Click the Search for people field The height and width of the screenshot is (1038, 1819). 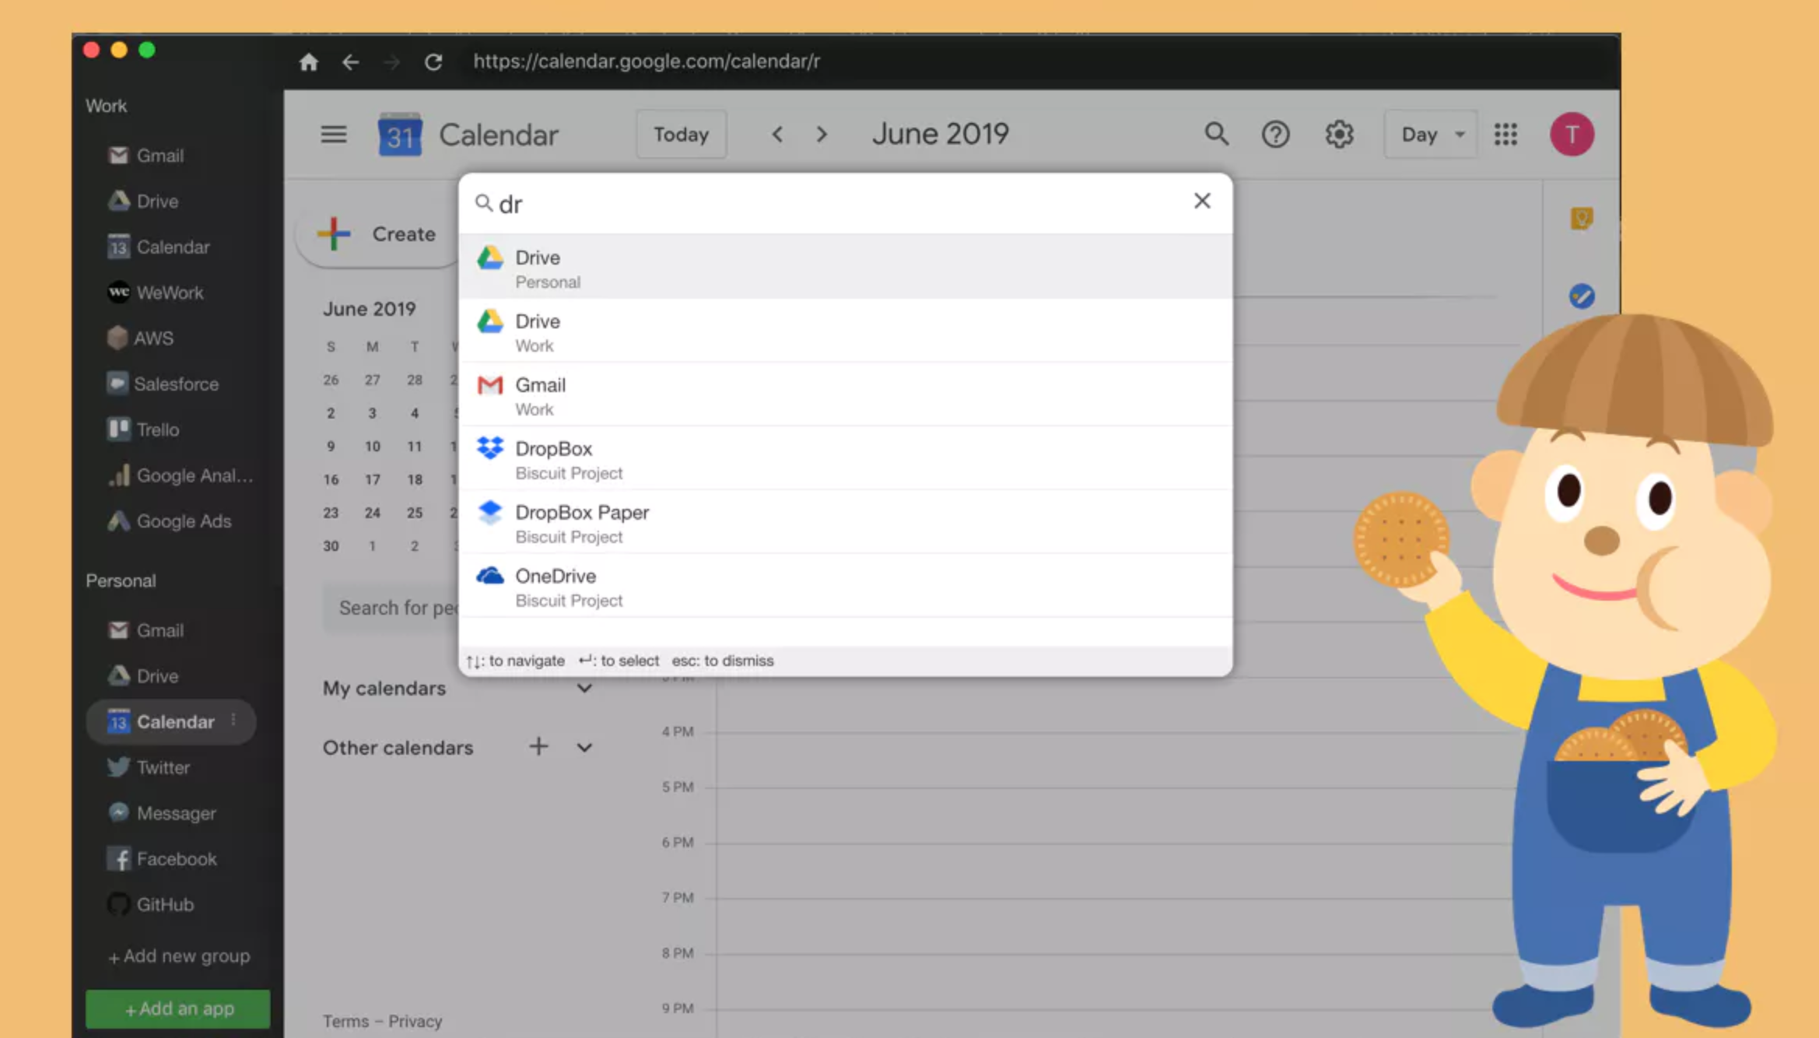(392, 608)
